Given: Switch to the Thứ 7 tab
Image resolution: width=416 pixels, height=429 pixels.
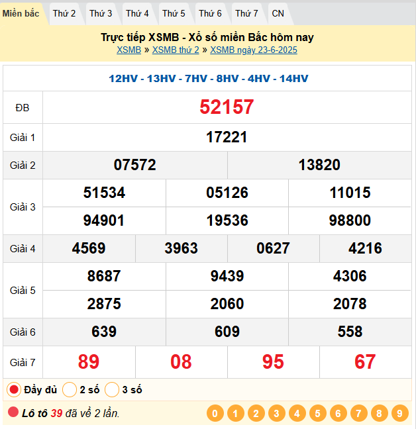Looking at the screenshot, I should (x=246, y=13).
